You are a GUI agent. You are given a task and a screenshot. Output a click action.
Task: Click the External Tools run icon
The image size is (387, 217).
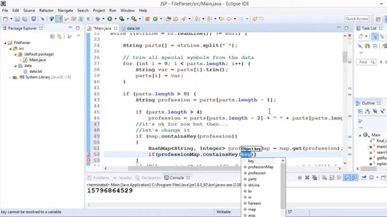pos(134,19)
